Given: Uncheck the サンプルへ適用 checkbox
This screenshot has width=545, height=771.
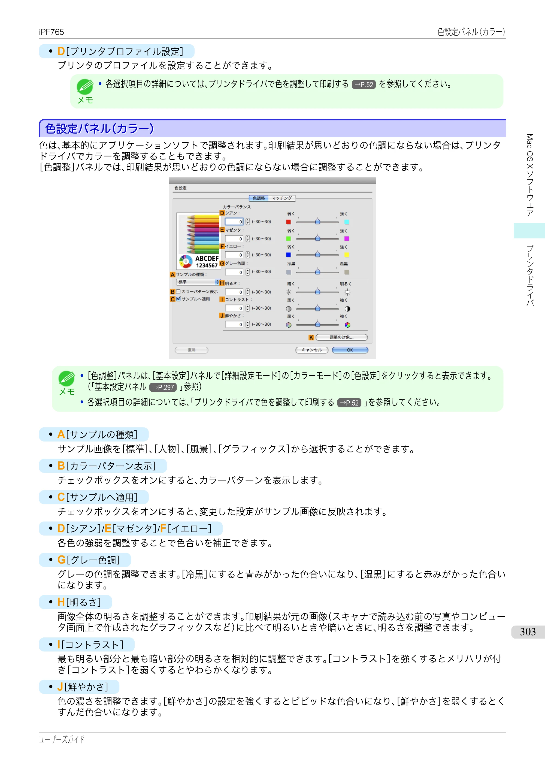Looking at the screenshot, I should click(178, 298).
